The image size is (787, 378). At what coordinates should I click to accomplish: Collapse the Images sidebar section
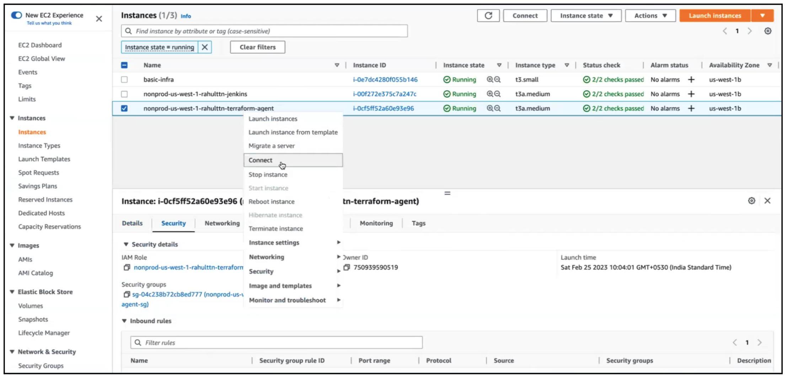(x=12, y=245)
